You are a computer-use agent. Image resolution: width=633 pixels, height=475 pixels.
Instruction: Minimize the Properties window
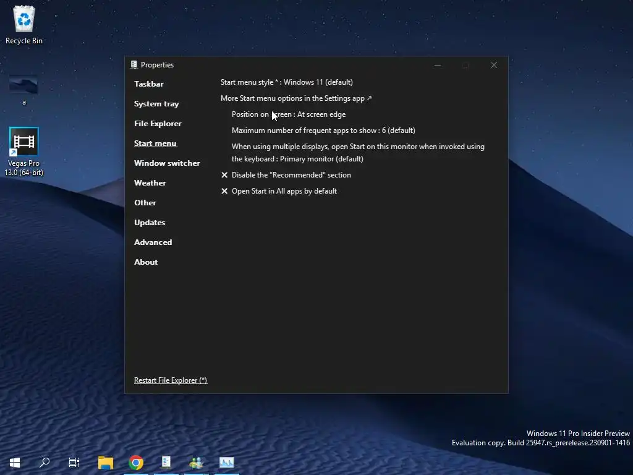coord(438,65)
